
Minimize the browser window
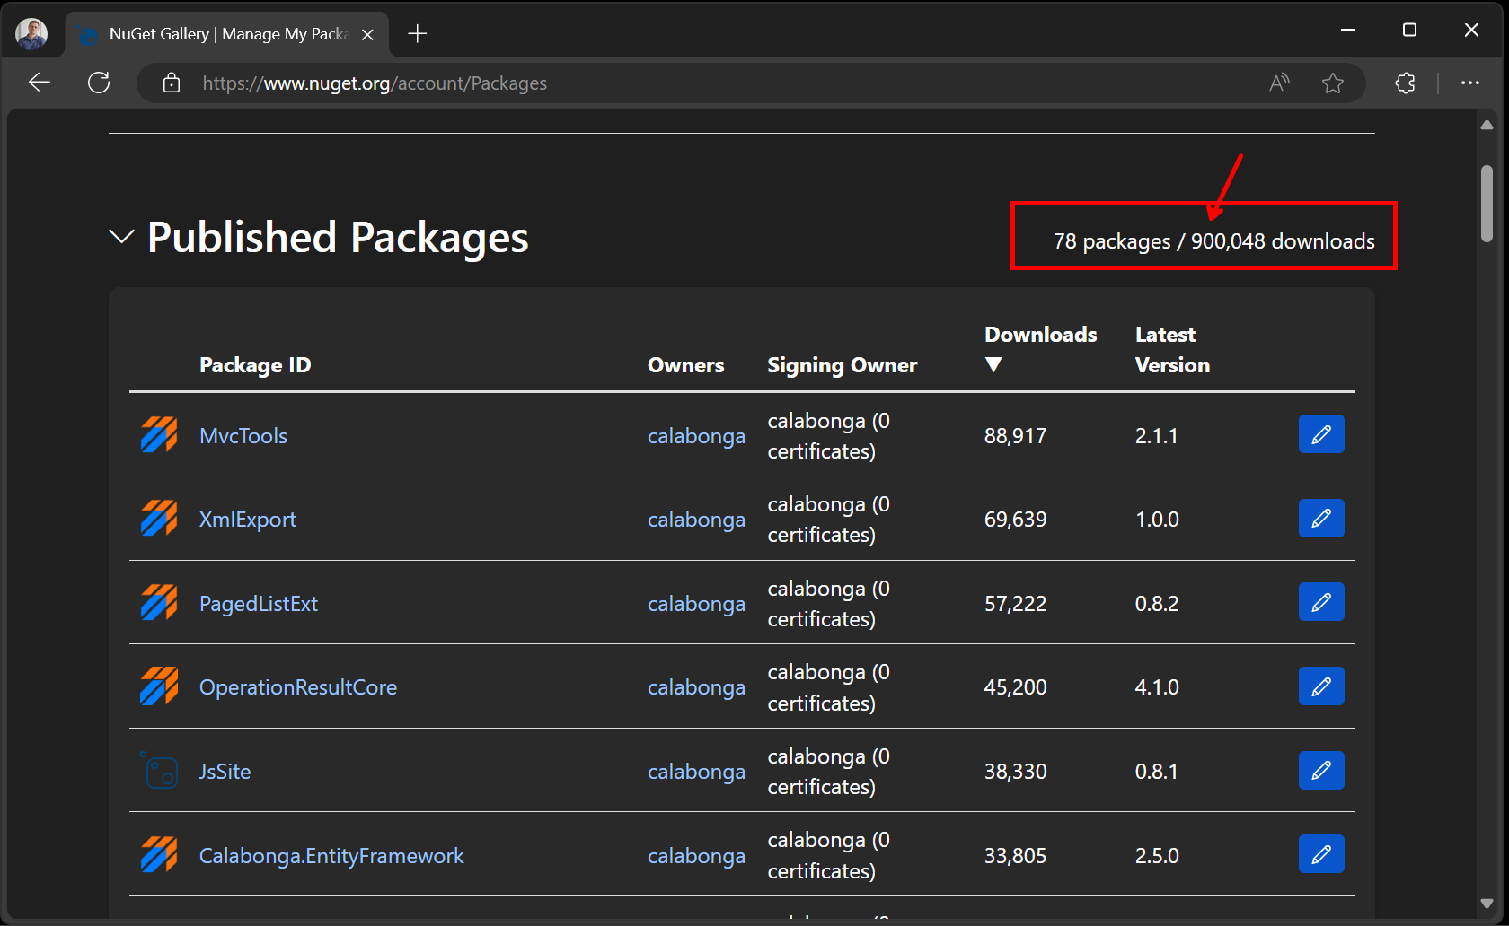click(1347, 30)
